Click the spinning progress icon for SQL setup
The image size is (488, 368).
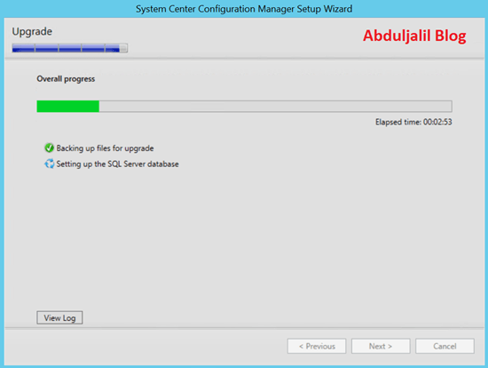[x=49, y=164]
